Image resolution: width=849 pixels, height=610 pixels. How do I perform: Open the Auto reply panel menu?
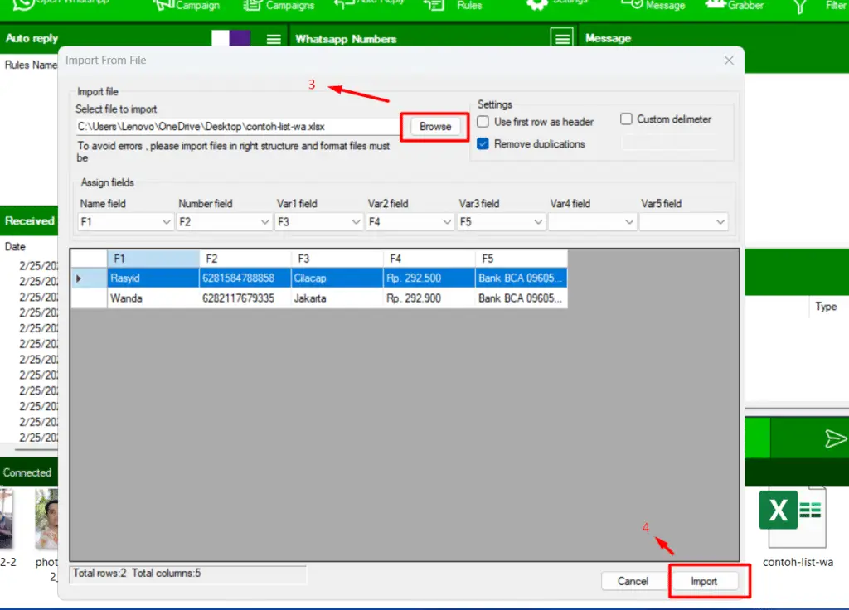click(272, 37)
